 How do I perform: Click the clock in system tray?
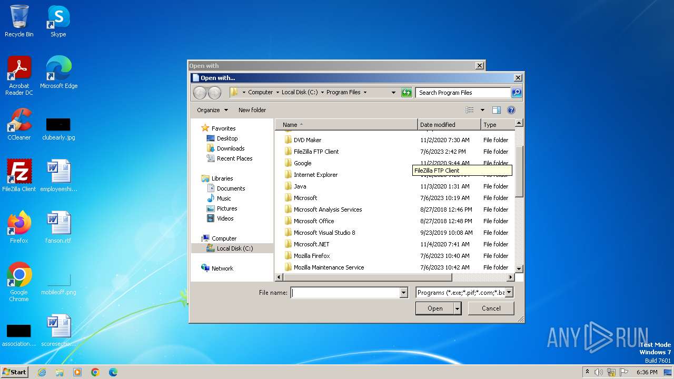[647, 372]
